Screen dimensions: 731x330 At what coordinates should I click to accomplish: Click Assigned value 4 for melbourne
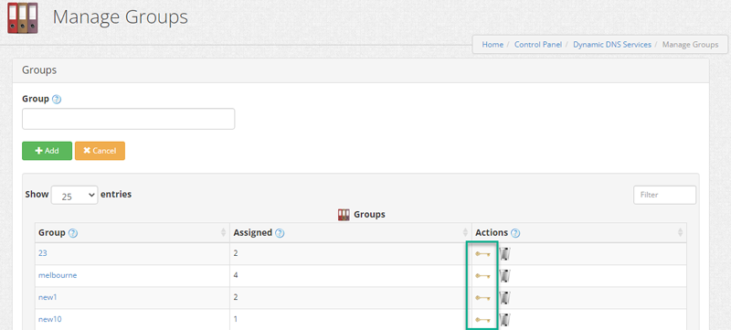[x=236, y=275]
